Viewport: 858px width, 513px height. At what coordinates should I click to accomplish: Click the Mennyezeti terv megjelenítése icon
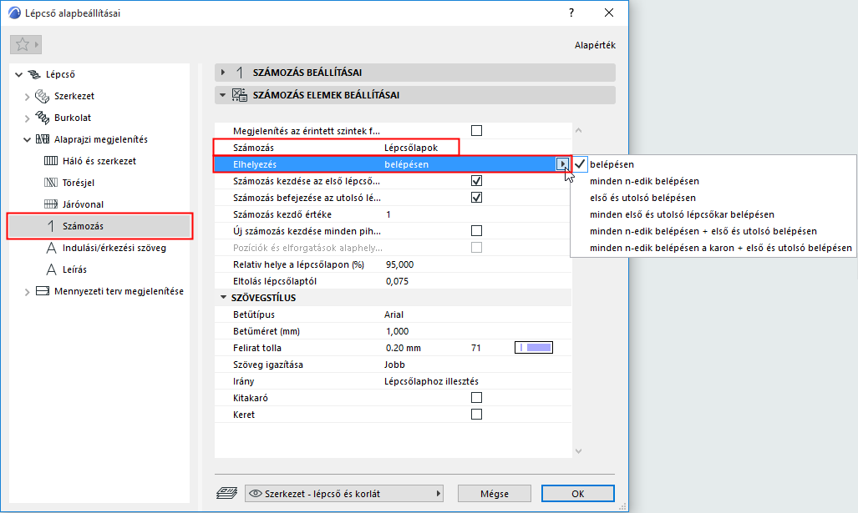point(42,291)
